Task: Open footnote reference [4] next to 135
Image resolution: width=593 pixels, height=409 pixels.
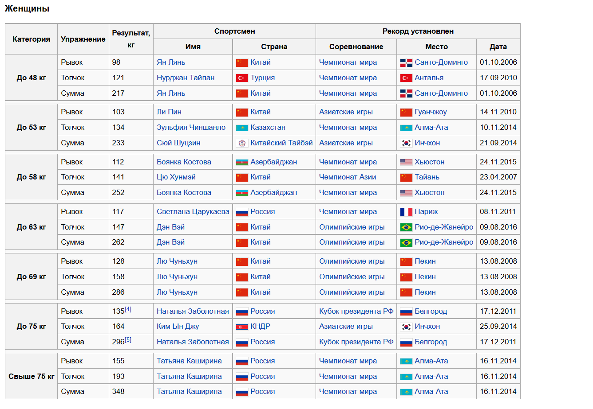Action: (x=128, y=309)
